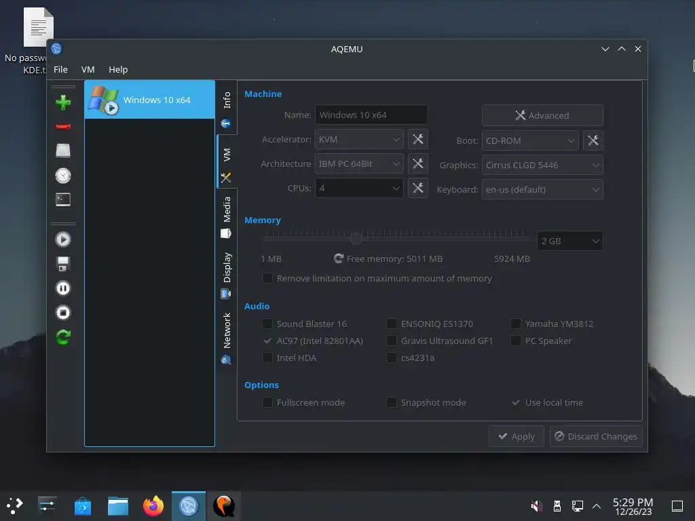Launch Firefox from the taskbar
The image size is (695, 521).
pyautogui.click(x=153, y=505)
